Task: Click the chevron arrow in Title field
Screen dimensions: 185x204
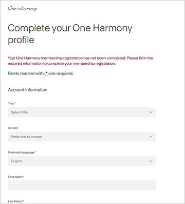Action: (x=151, y=112)
